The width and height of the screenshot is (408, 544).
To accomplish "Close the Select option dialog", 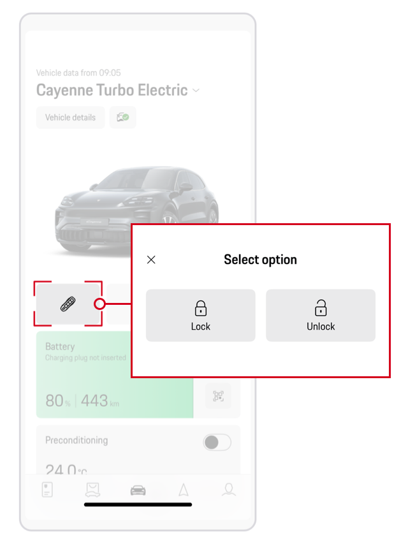I will tap(151, 260).
